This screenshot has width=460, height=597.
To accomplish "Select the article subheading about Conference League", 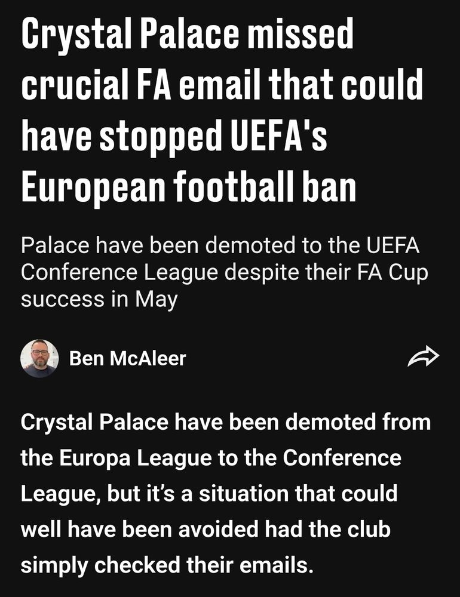I will (224, 272).
